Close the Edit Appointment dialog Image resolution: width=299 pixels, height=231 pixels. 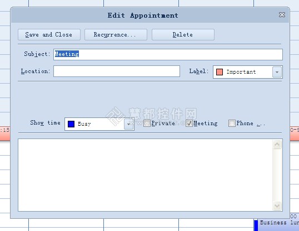tap(282, 14)
